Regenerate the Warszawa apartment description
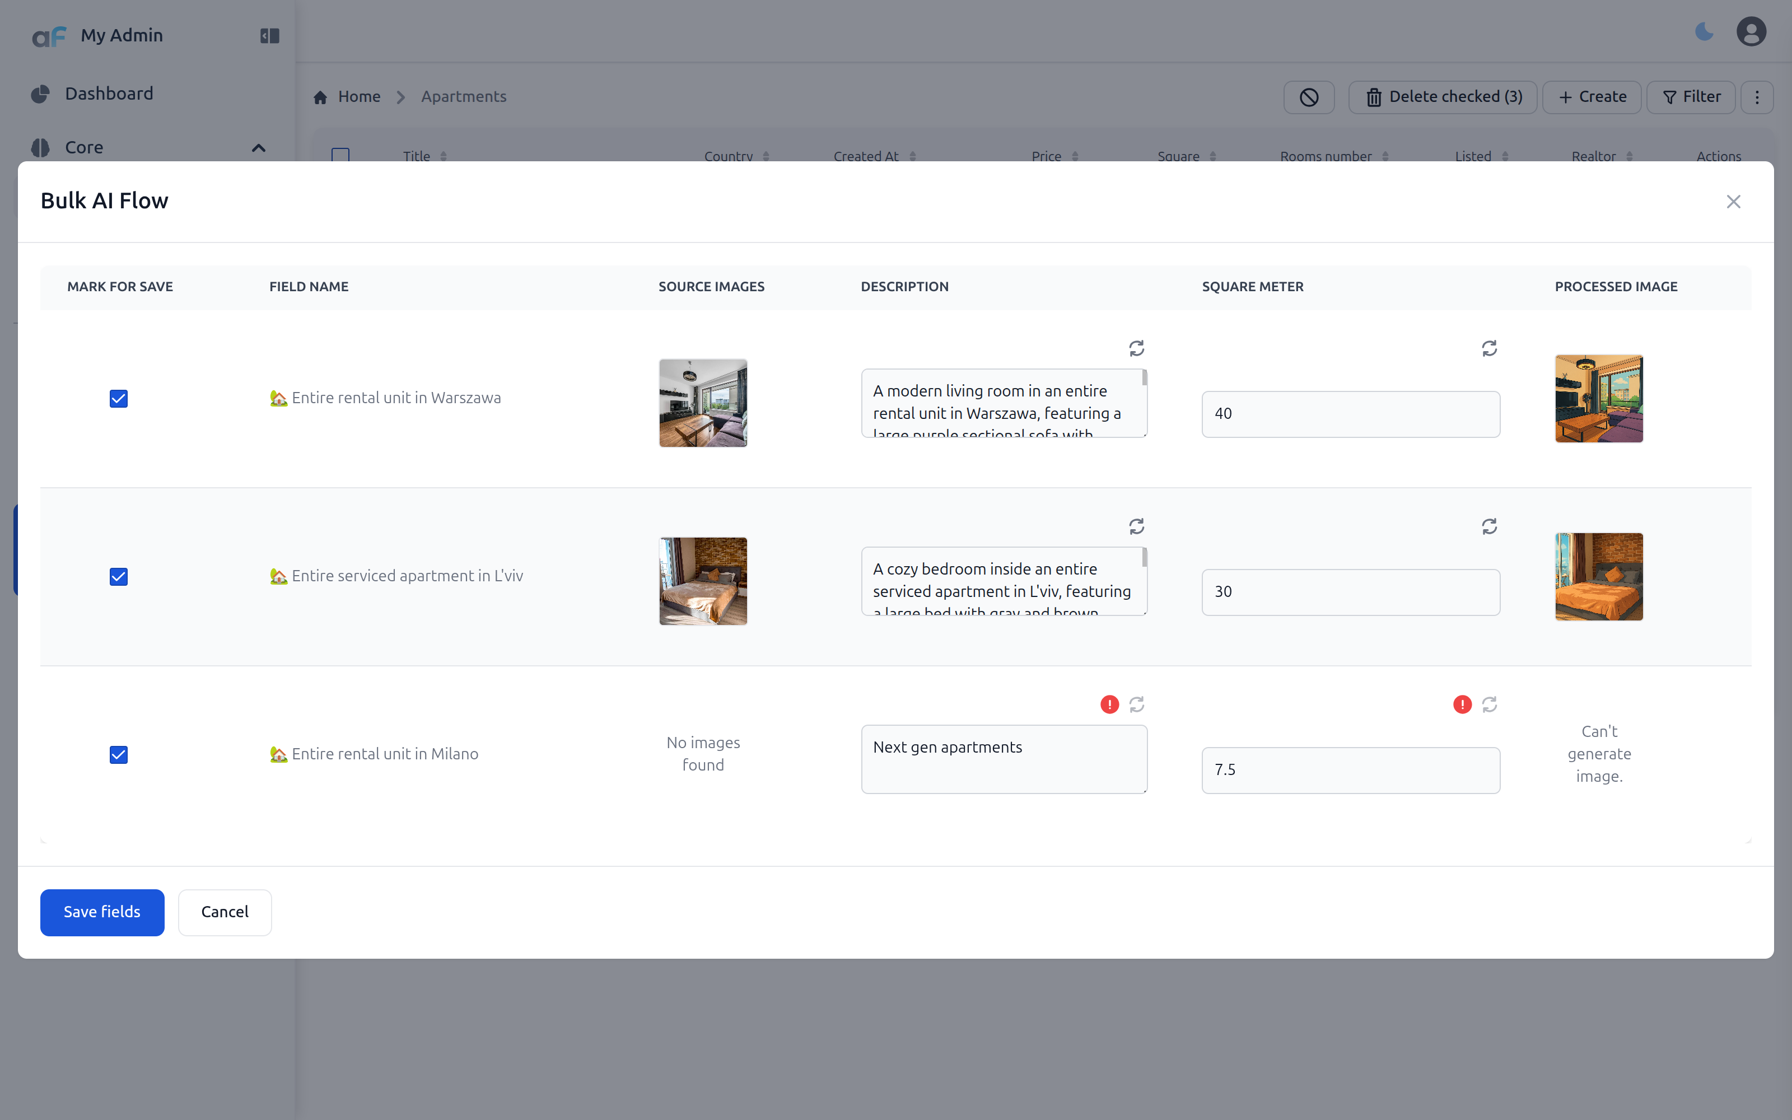Screen dimensions: 1792x1120 tap(1137, 348)
